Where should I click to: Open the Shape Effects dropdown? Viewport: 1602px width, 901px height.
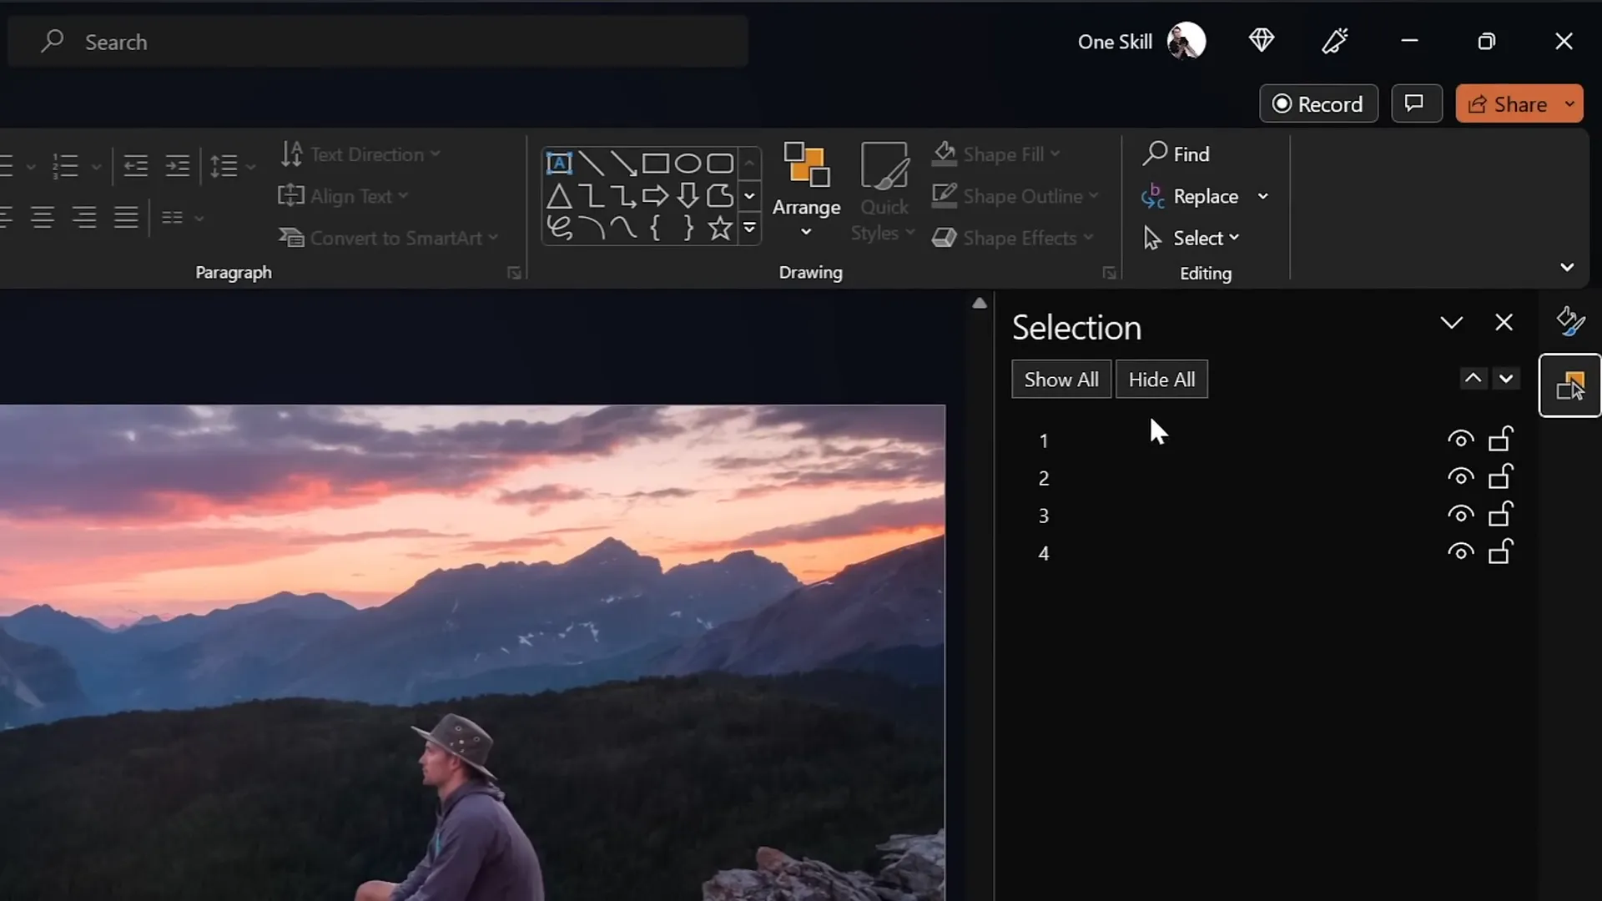[1012, 238]
